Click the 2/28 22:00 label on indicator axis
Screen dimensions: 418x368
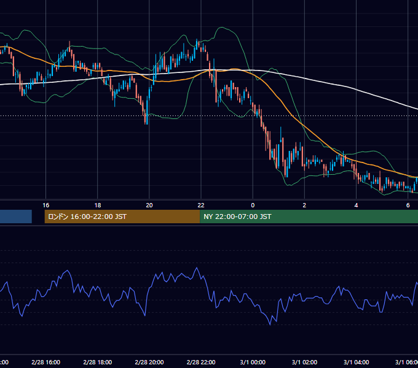click(x=201, y=362)
